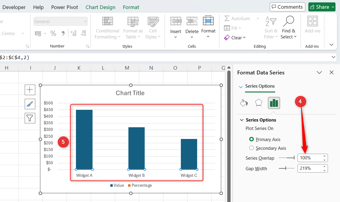Image resolution: width=340 pixels, height=202 pixels.
Task: Open the Share button dropdown arrow
Action: pyautogui.click(x=333, y=7)
